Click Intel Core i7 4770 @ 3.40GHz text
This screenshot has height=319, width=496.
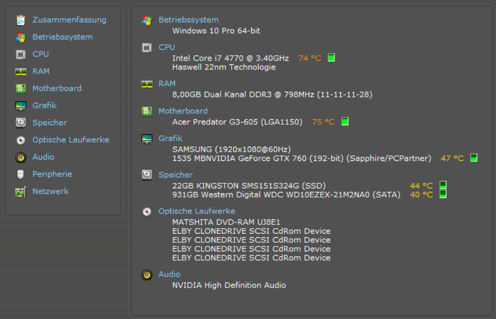click(x=231, y=58)
